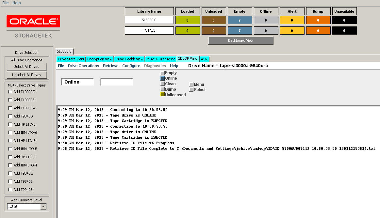Click the Menu indicator button

coord(191,85)
